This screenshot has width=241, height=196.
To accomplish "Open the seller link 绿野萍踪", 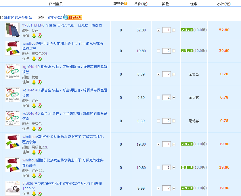I will pos(55,17).
